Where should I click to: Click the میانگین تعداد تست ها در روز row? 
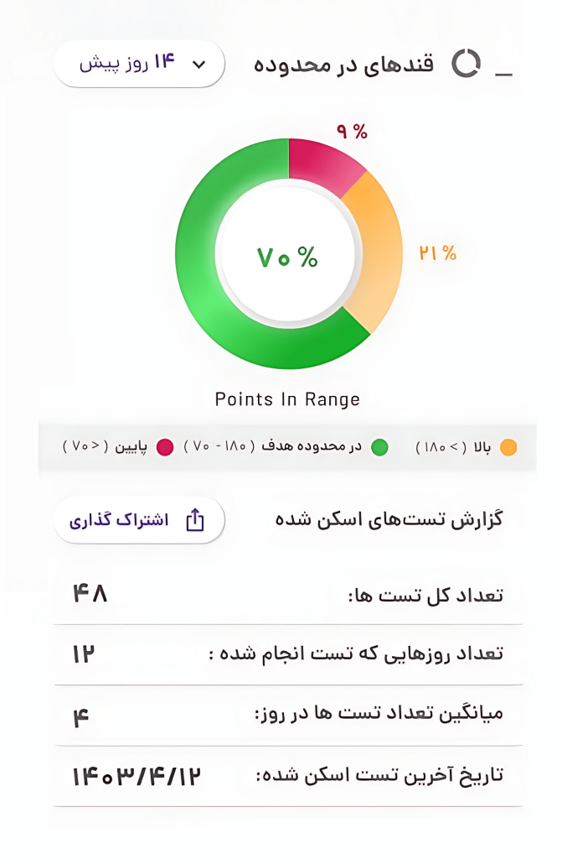pos(287,716)
